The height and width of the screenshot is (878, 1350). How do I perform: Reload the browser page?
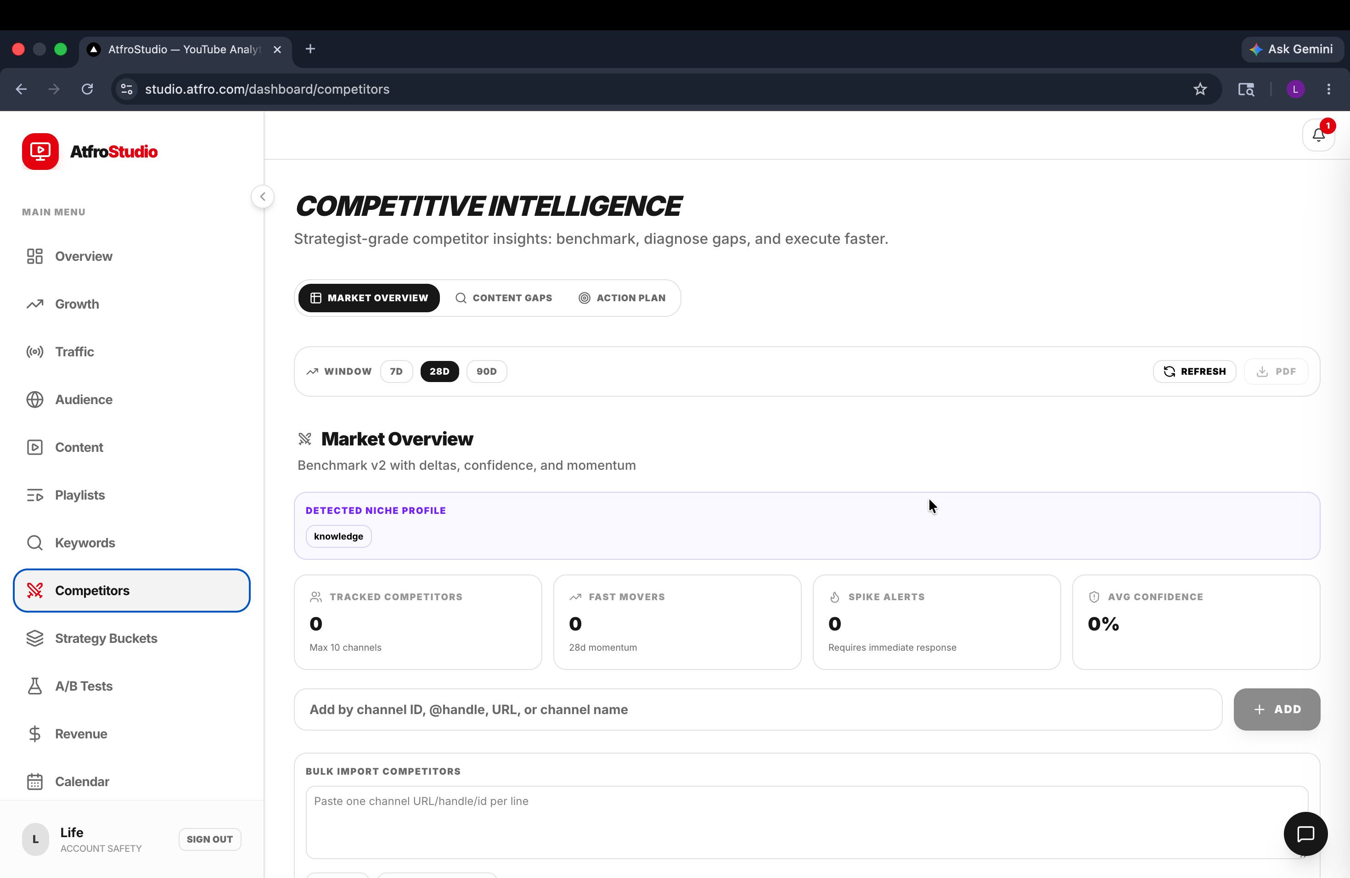(x=87, y=89)
